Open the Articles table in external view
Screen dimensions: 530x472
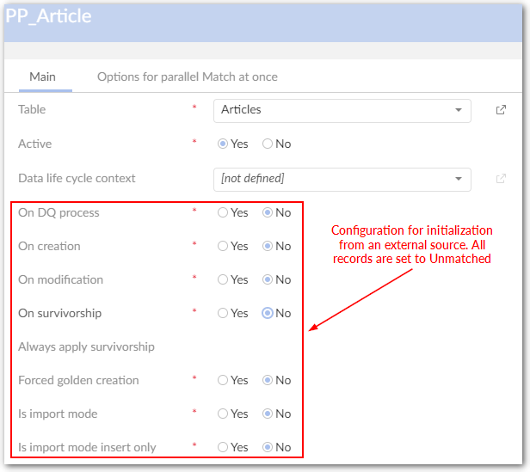click(x=502, y=110)
